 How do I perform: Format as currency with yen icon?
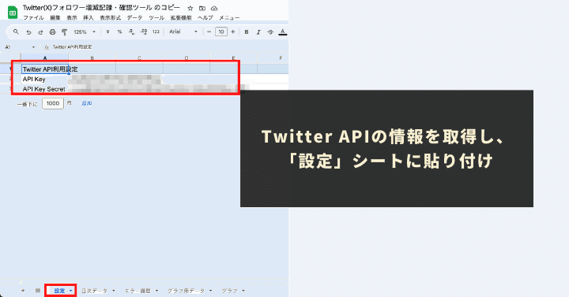tap(107, 32)
